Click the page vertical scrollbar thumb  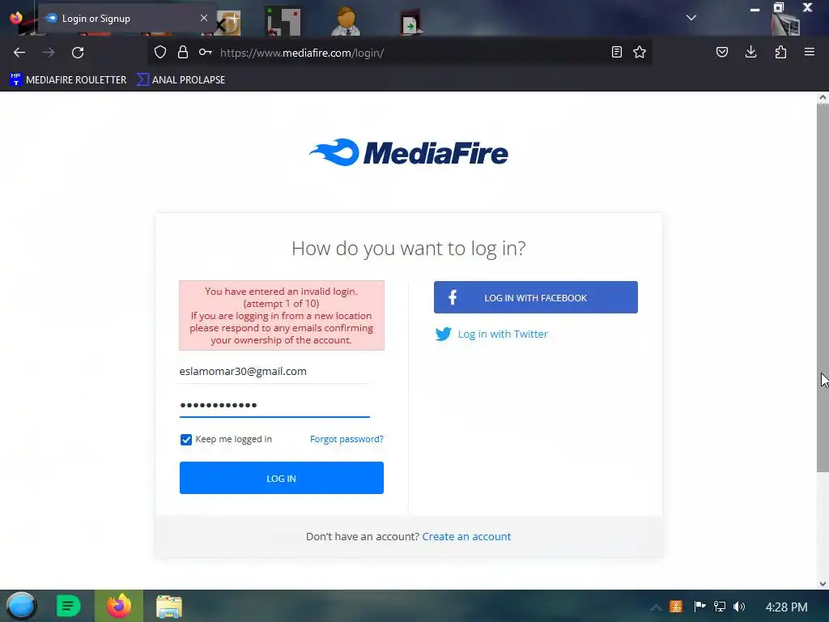tap(823, 288)
